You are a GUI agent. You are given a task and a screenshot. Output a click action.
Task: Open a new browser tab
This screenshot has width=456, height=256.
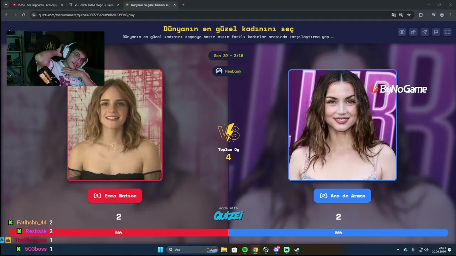183,5
